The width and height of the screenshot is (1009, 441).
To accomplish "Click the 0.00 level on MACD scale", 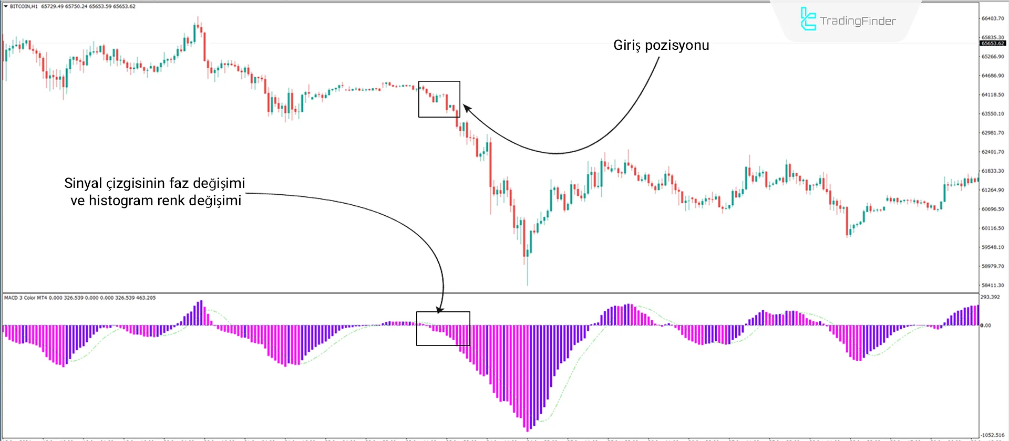I will coord(985,325).
